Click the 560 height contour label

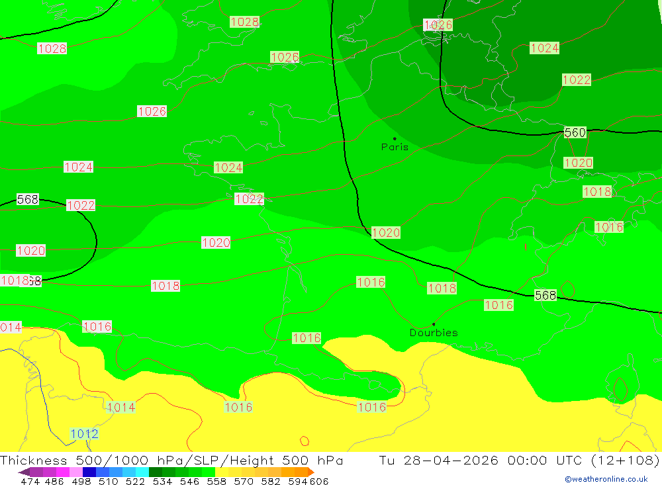575,132
